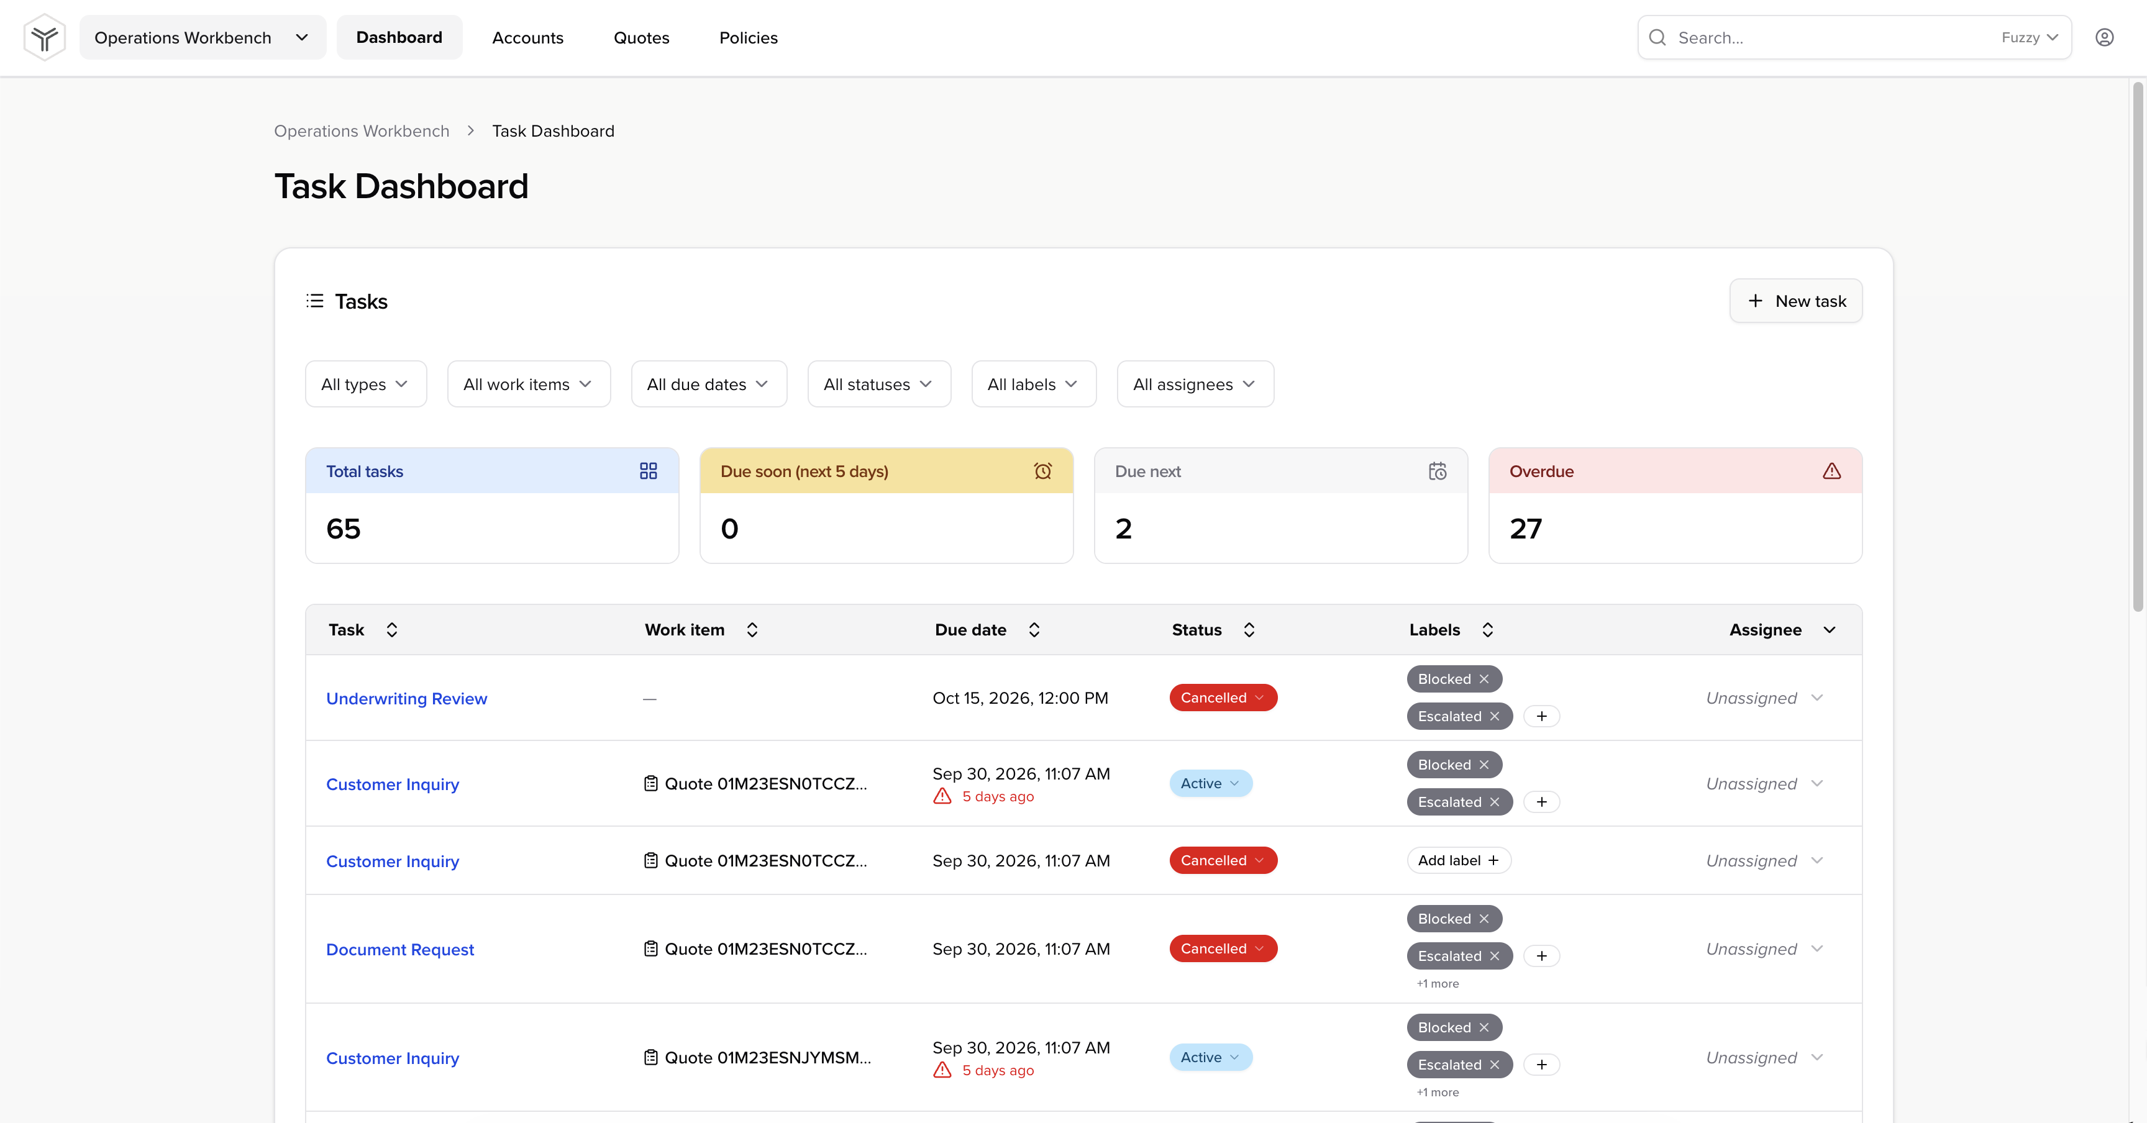
Task: Sort by Due date column arrows
Action: [1034, 630]
